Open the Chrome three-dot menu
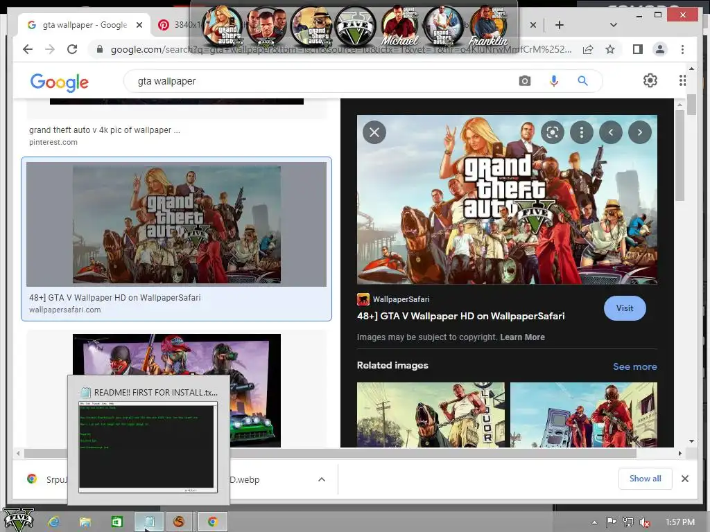710x532 pixels. click(x=682, y=49)
